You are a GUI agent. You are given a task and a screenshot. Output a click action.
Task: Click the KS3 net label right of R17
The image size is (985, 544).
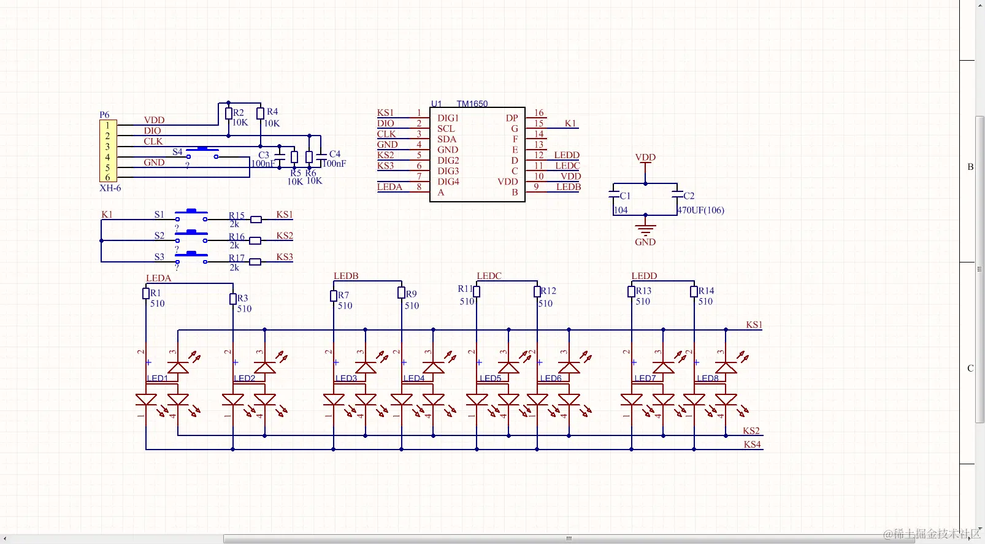(x=285, y=257)
